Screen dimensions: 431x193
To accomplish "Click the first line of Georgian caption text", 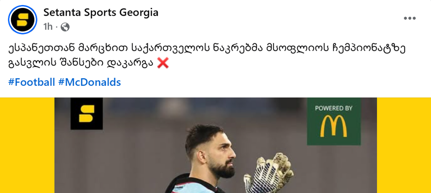I will [x=207, y=49].
